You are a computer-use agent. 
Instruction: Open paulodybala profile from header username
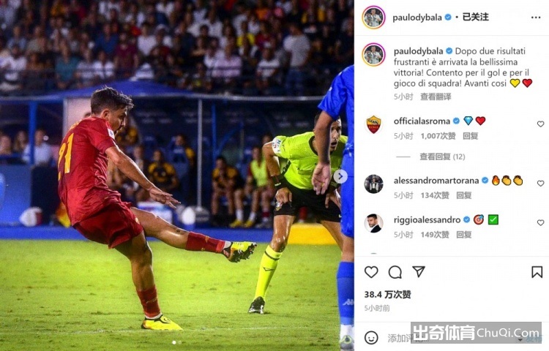(417, 17)
